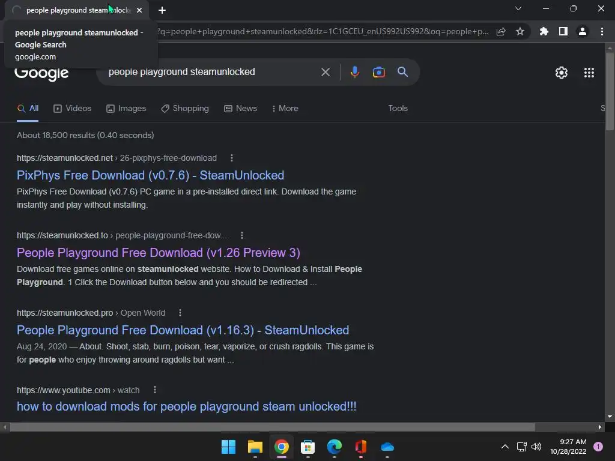Open options for steamunlocked.net result
The image size is (615, 461).
click(232, 158)
